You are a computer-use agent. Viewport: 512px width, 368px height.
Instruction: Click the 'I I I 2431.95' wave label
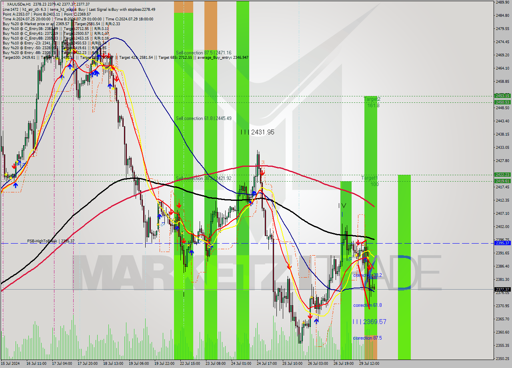258,132
